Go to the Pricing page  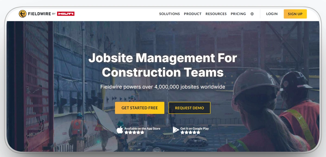[x=238, y=14]
